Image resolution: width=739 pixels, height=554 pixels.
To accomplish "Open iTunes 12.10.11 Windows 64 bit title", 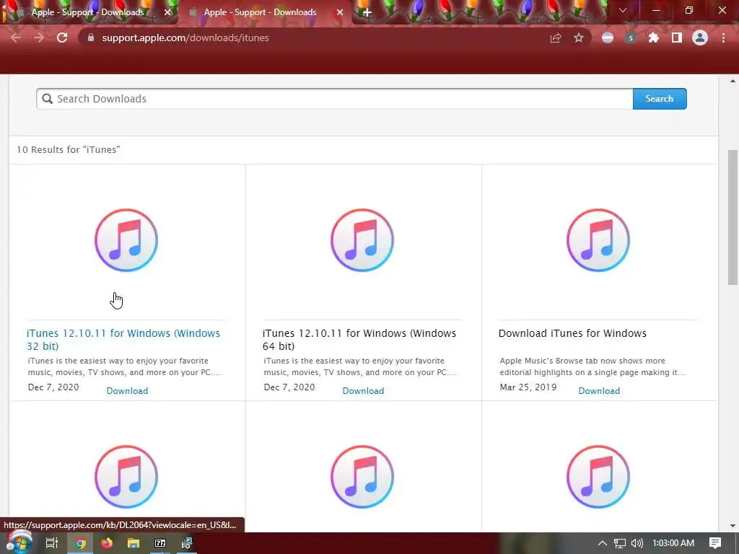I will pyautogui.click(x=359, y=340).
